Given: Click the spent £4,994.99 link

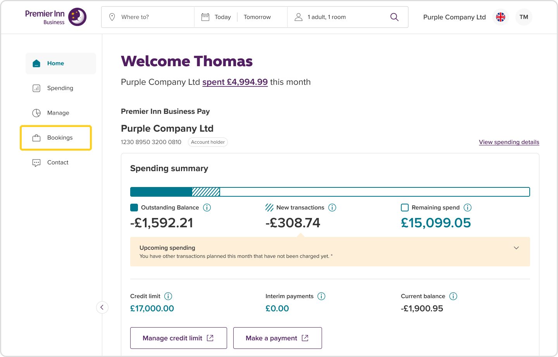Looking at the screenshot, I should [235, 82].
